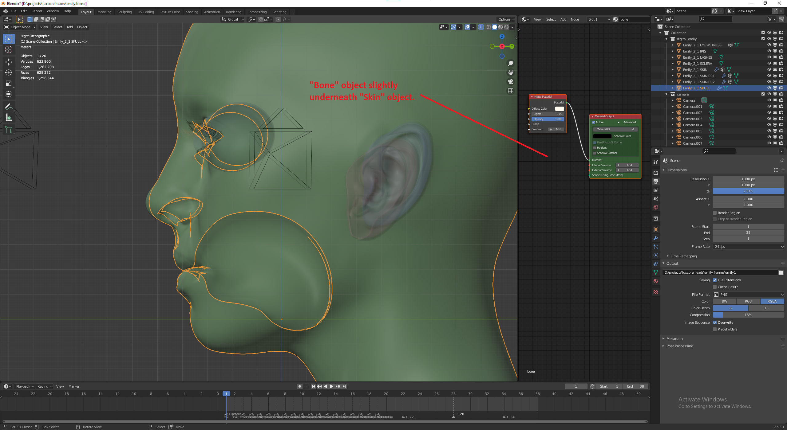Enable the Render Region checkbox
Viewport: 787px width, 430px height.
tap(715, 213)
